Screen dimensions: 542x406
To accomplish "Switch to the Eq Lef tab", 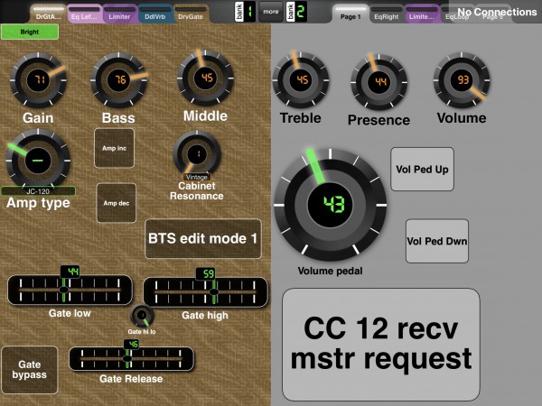I will pos(84,14).
